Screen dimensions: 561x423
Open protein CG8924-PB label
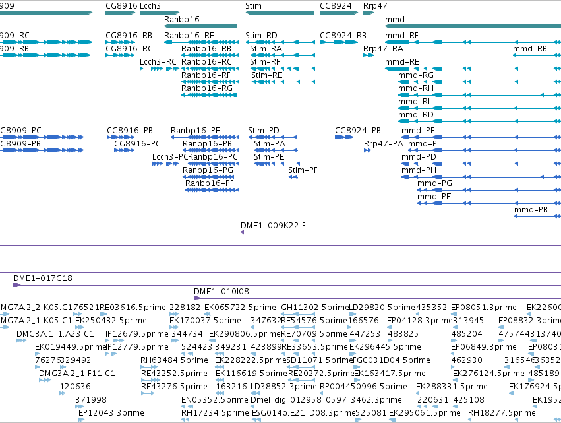click(358, 131)
